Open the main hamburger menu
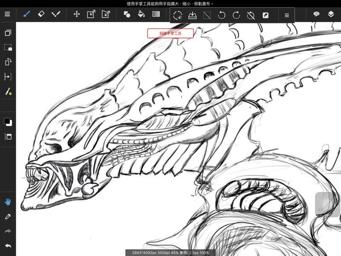 click(x=7, y=14)
